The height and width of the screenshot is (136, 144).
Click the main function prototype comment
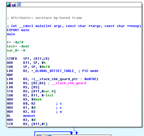74,26
